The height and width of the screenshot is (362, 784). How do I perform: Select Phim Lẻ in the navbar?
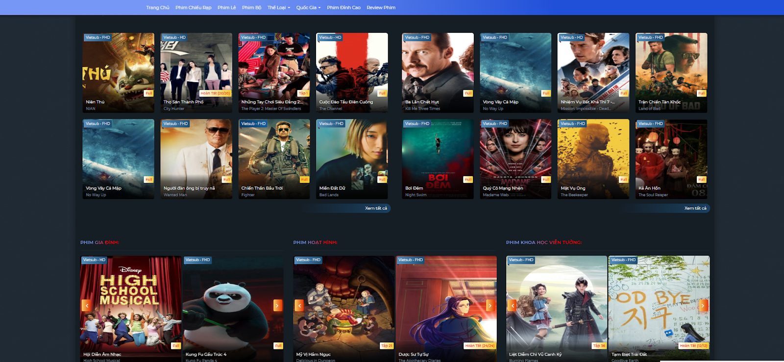(227, 7)
